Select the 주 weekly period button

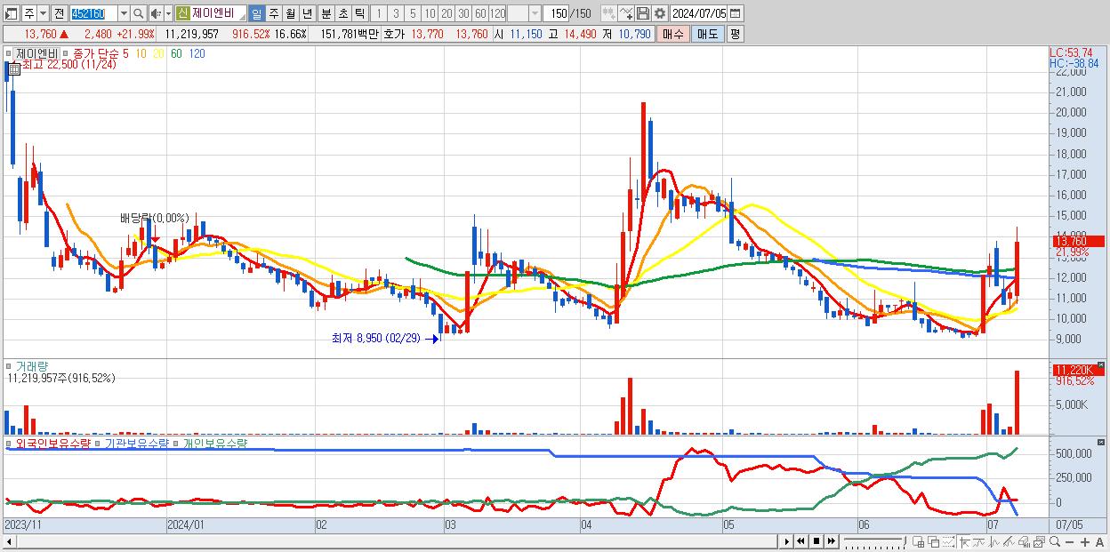(x=273, y=13)
